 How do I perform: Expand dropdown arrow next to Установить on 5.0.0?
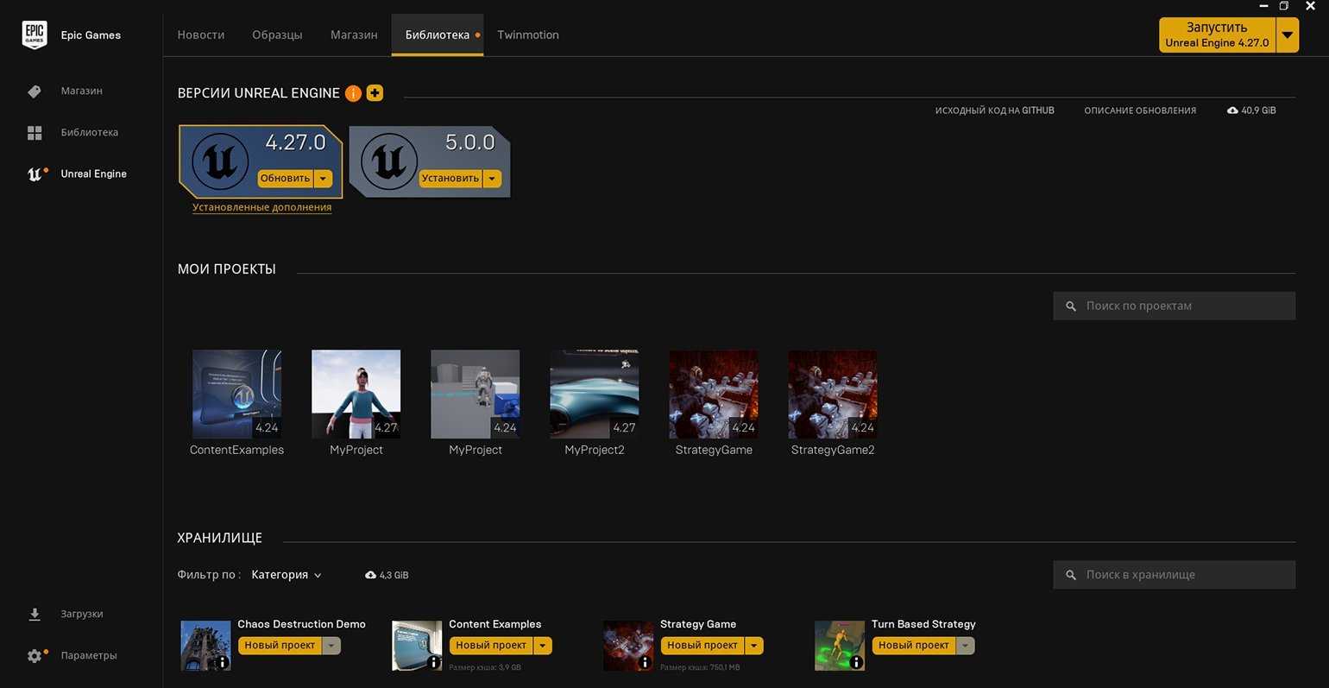pyautogui.click(x=492, y=179)
